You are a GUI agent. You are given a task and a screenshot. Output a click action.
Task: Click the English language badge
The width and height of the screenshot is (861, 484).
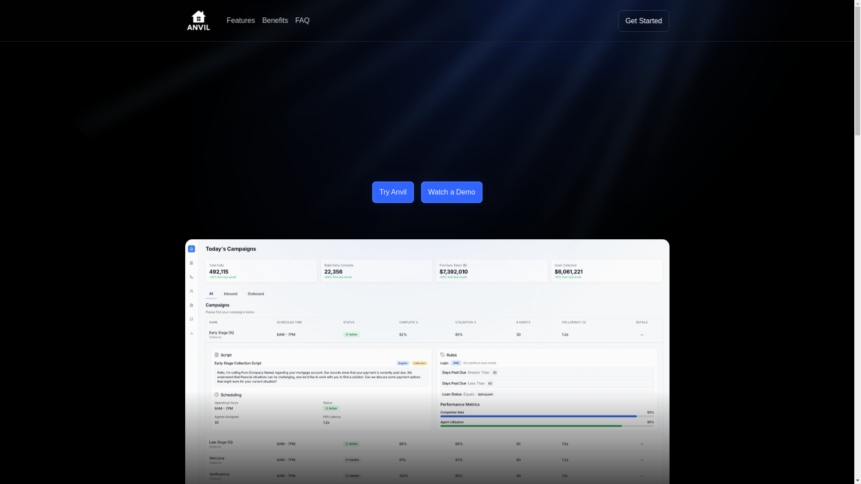(x=403, y=363)
